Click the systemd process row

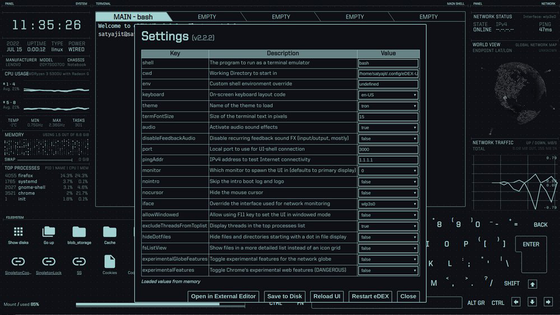(46, 182)
